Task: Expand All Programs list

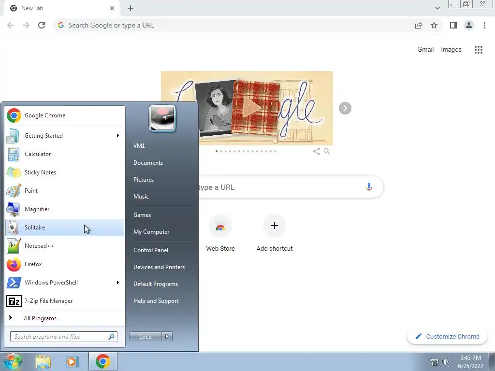Action: click(x=65, y=318)
